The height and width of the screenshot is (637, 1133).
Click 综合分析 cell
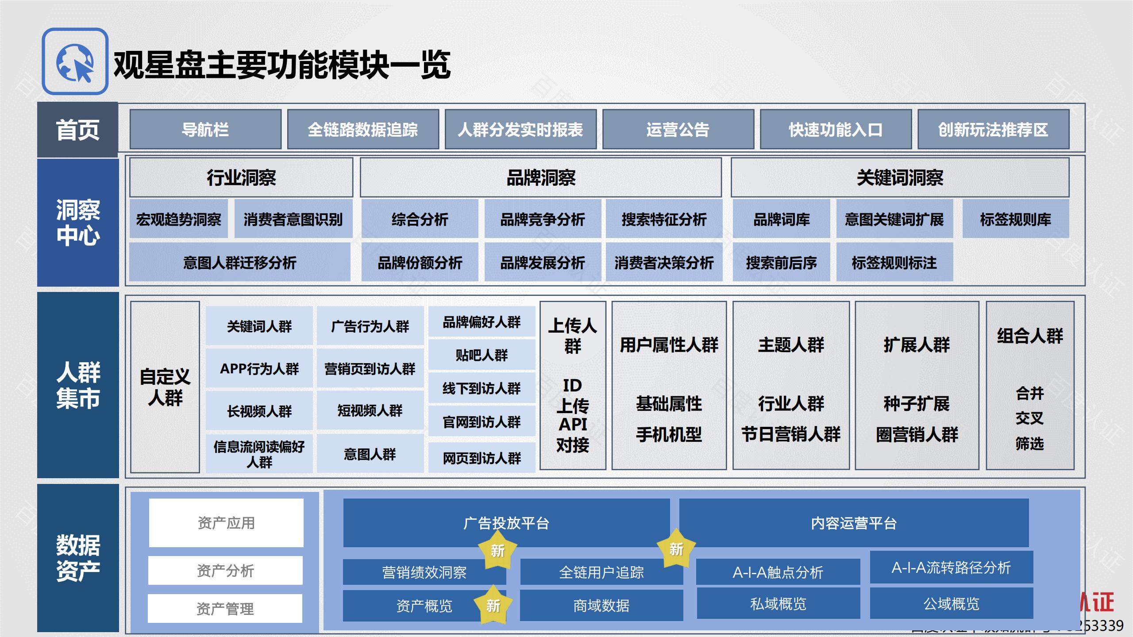click(420, 219)
